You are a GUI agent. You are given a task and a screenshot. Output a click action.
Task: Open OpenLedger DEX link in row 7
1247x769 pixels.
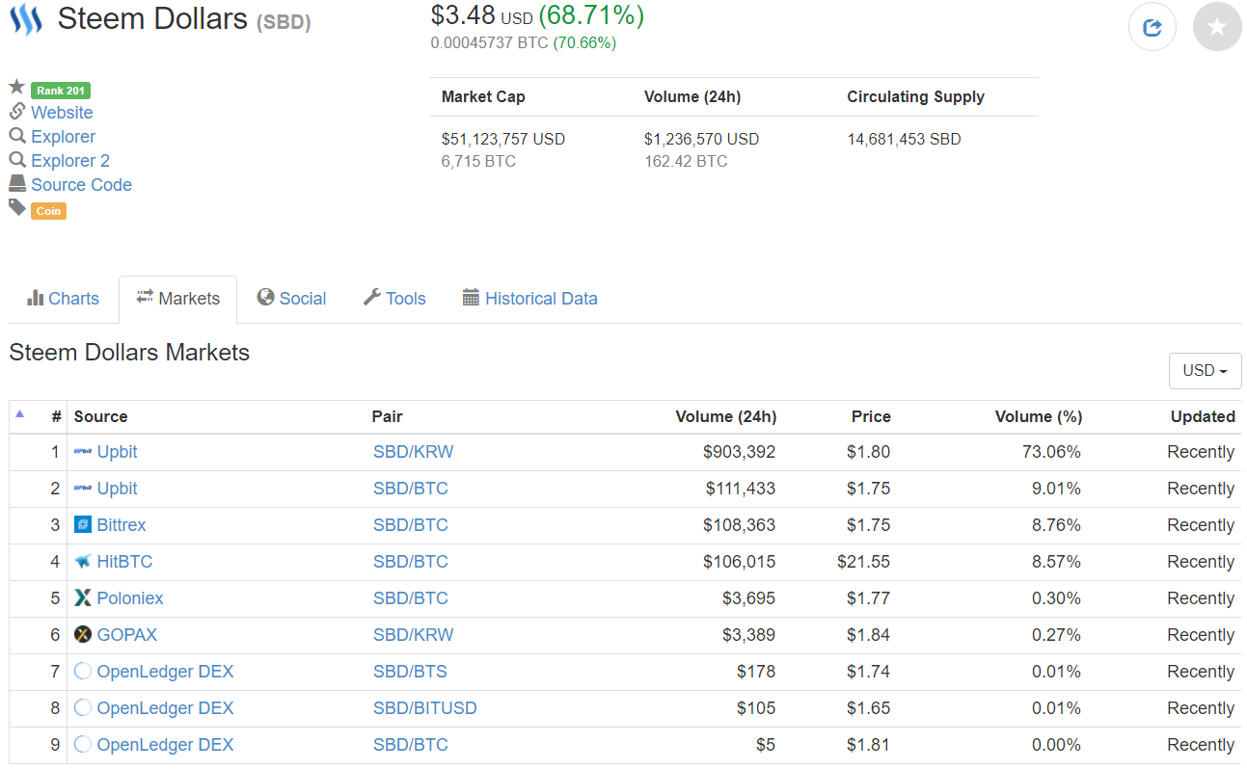point(165,672)
